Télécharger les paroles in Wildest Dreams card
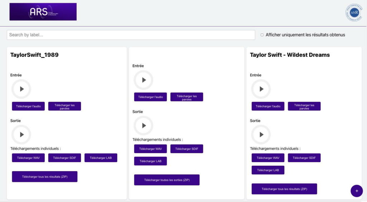Image resolution: width=367 pixels, height=202 pixels. point(304,106)
